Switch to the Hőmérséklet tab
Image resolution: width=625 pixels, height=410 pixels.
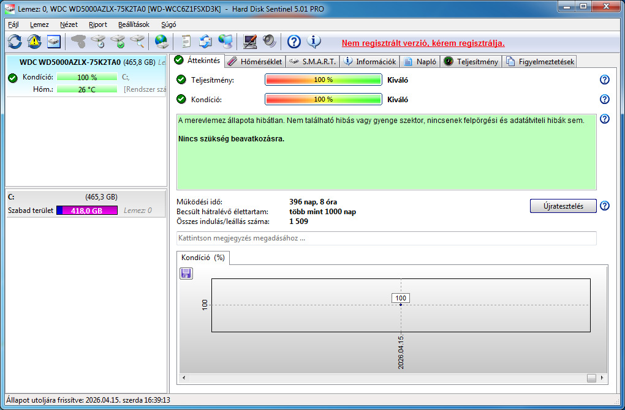click(x=256, y=62)
